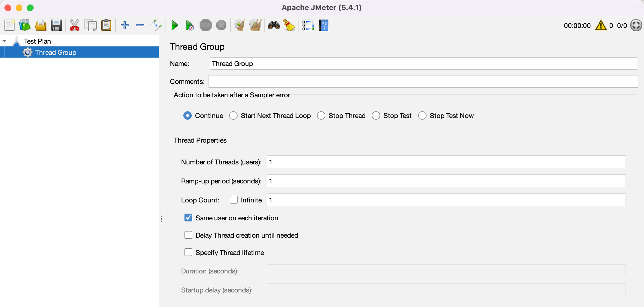Edit the Loop Count value field
This screenshot has width=644, height=307.
(446, 200)
